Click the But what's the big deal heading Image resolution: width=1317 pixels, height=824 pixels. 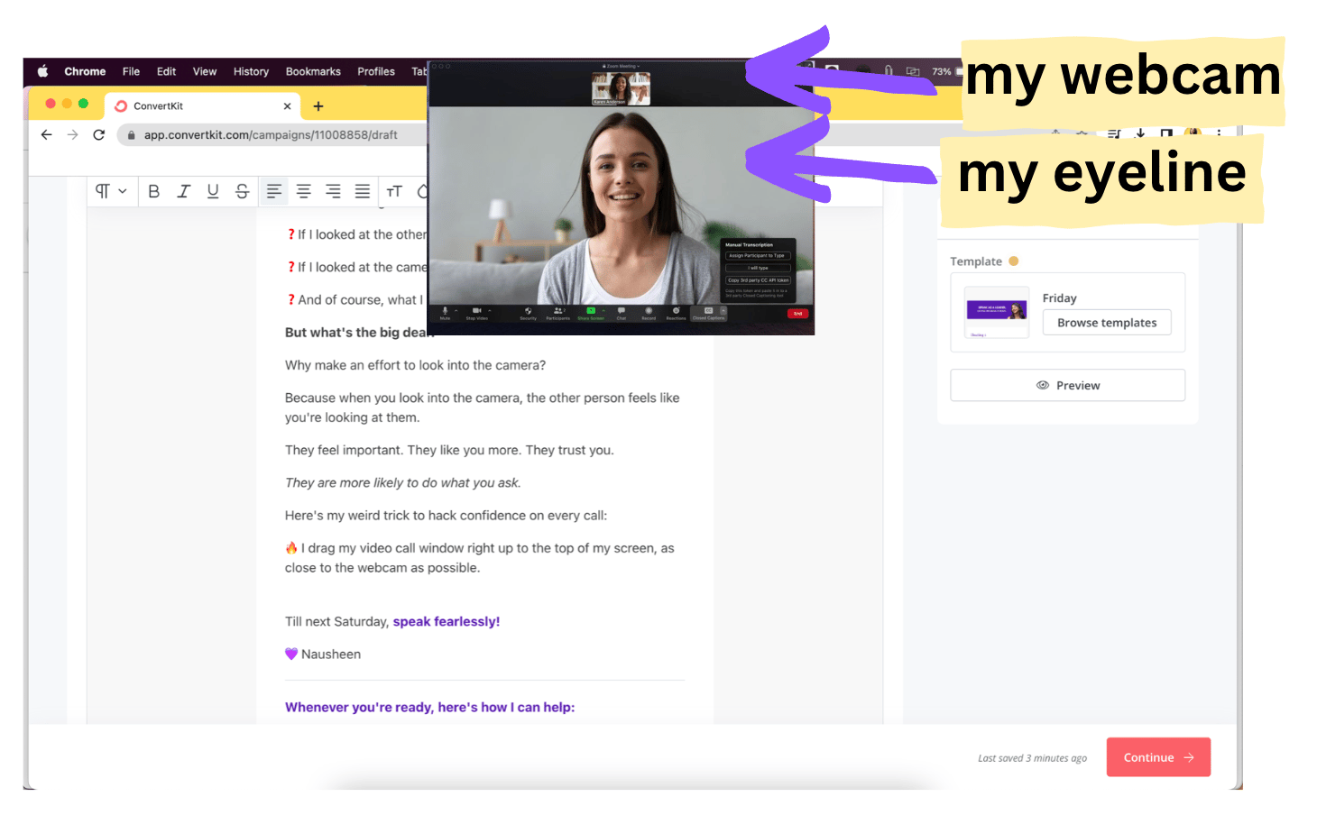[360, 333]
